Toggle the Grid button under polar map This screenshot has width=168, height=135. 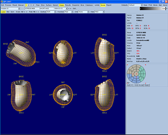click(x=136, y=85)
